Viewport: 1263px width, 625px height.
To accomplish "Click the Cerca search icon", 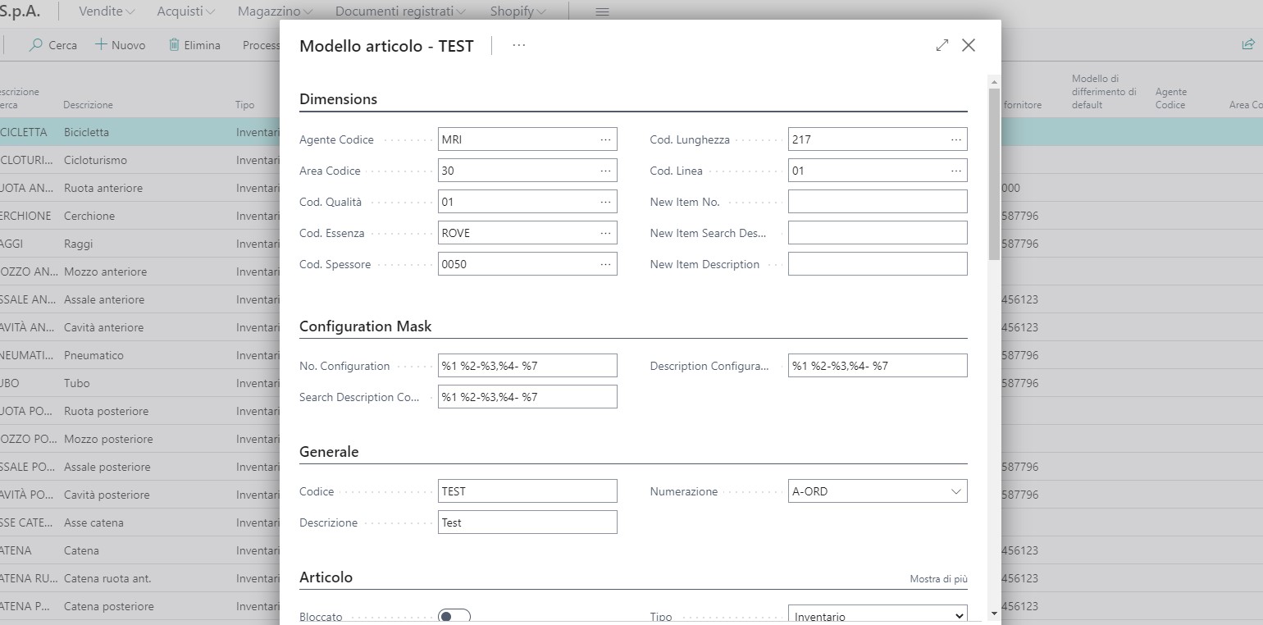I will coord(36,45).
